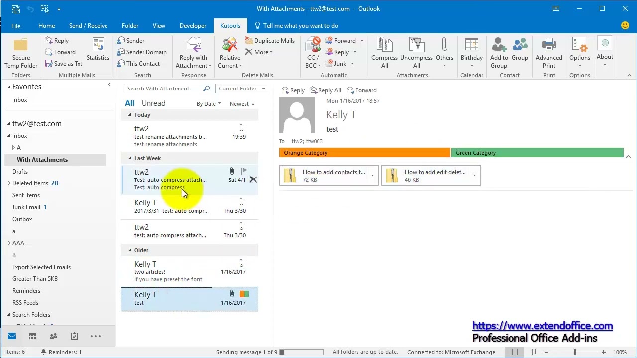Click Forward in Multiple Mails group
The width and height of the screenshot is (637, 358).
(60, 52)
